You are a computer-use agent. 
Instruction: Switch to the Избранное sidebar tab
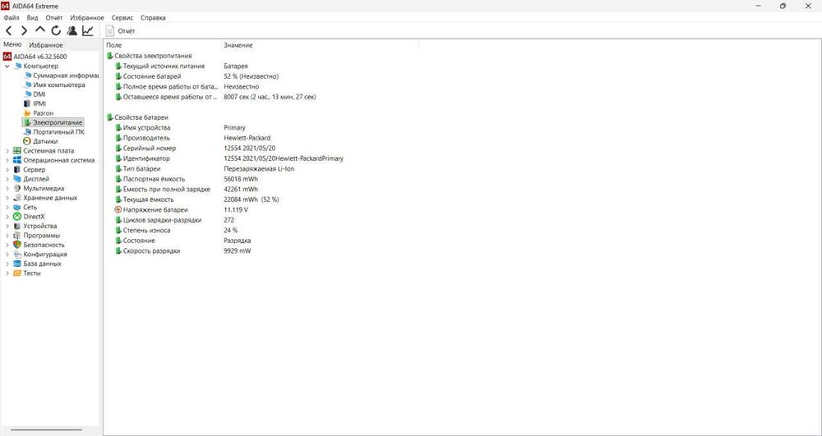pyautogui.click(x=45, y=45)
